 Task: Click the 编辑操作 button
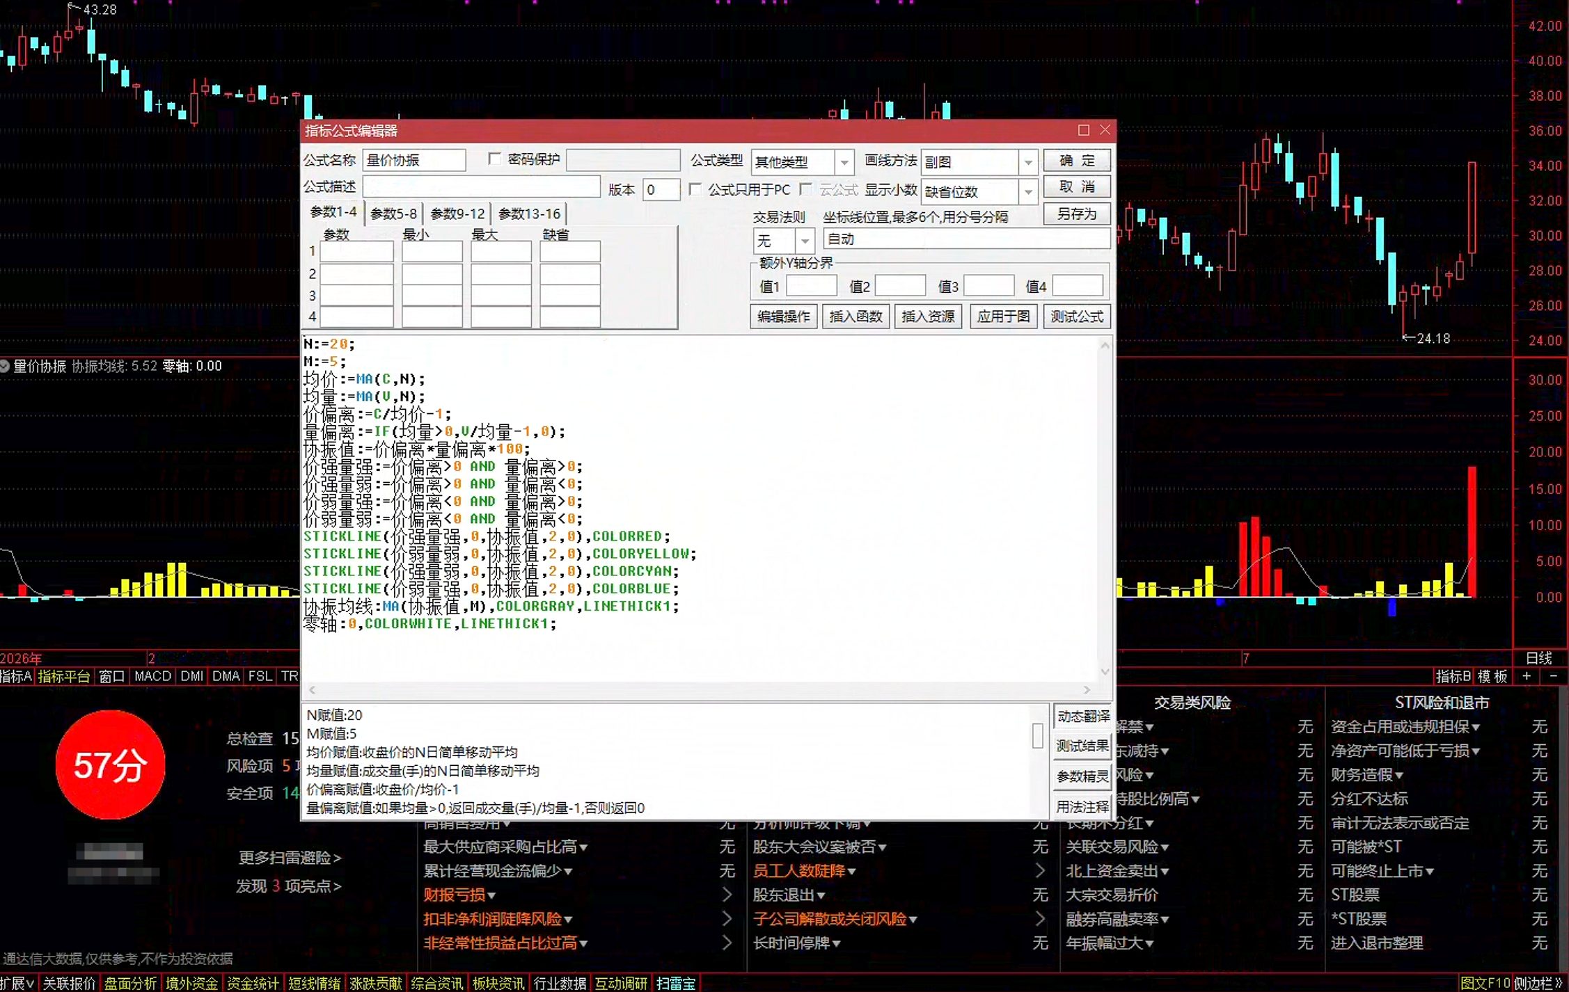coord(784,317)
